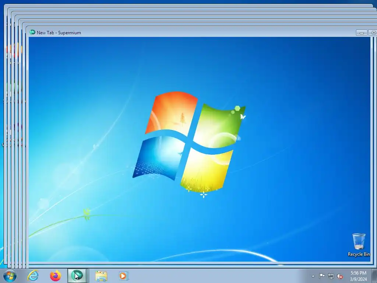Show hidden tray icons arrow
This screenshot has height=283, width=377.
click(313, 276)
